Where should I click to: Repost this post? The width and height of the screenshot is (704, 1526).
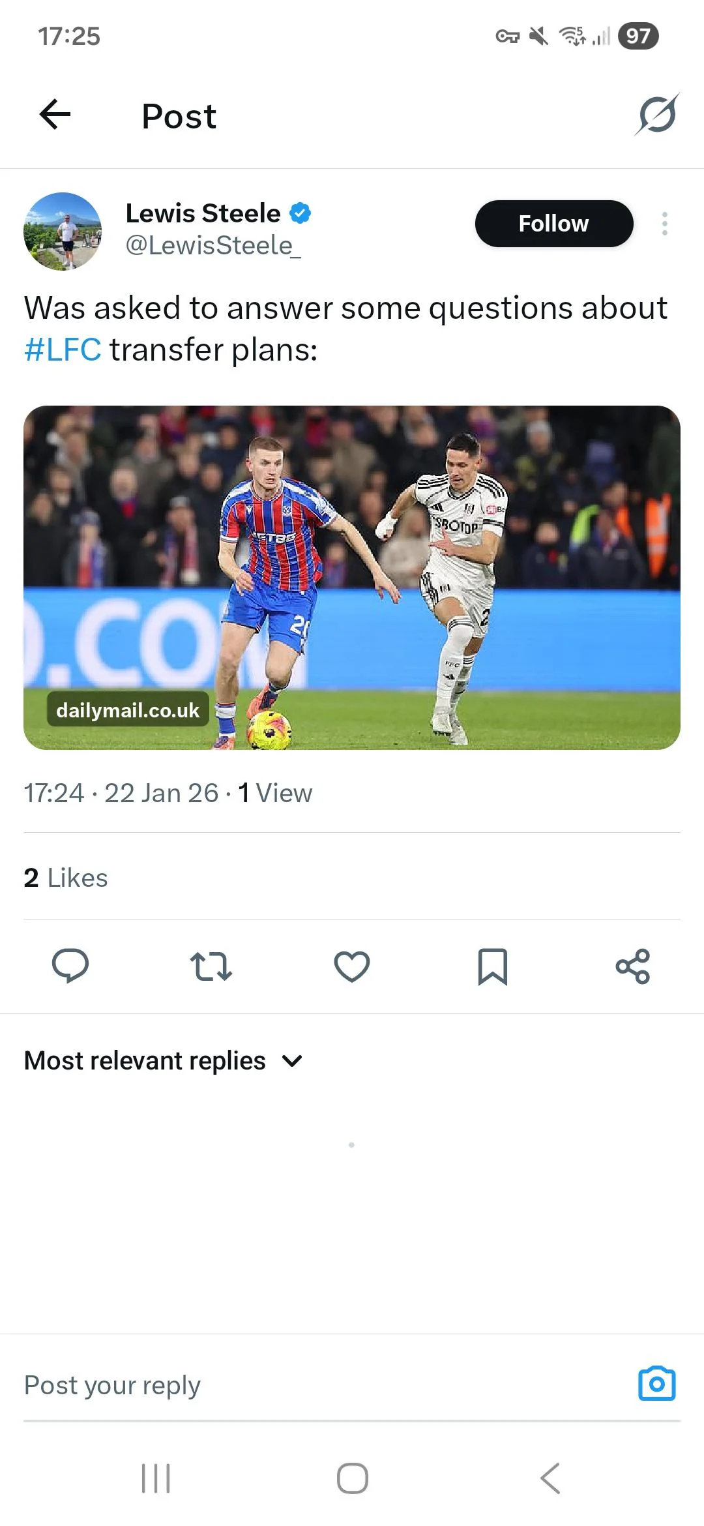point(211,966)
